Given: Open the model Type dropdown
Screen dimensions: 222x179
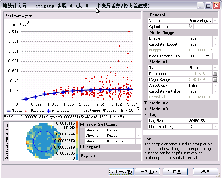Looking at the screenshot, I should (215, 68).
